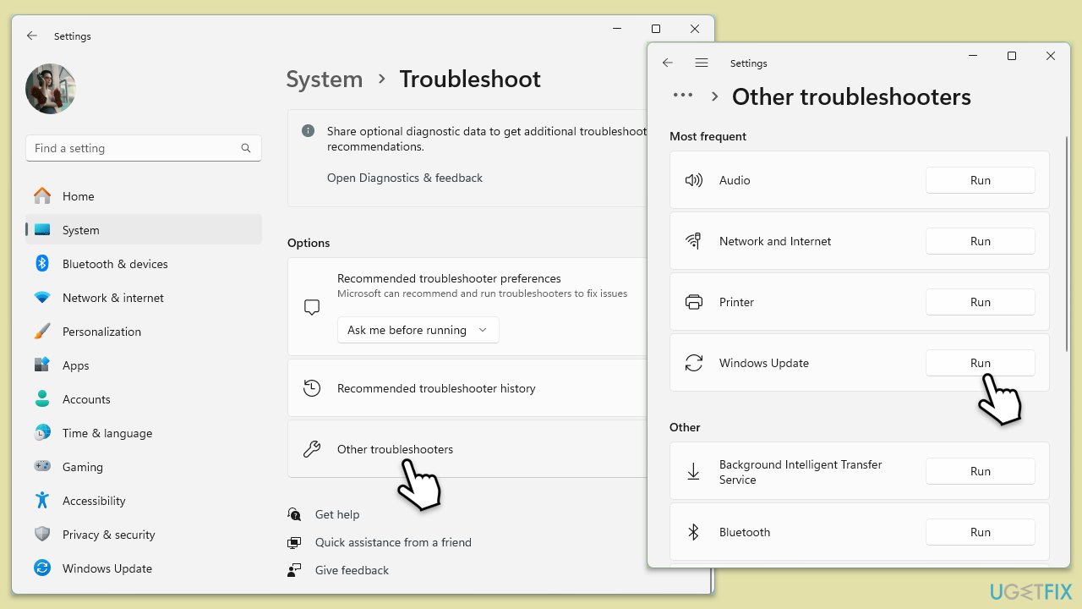Click the Find a setting search box
1082x609 pixels.
144,148
